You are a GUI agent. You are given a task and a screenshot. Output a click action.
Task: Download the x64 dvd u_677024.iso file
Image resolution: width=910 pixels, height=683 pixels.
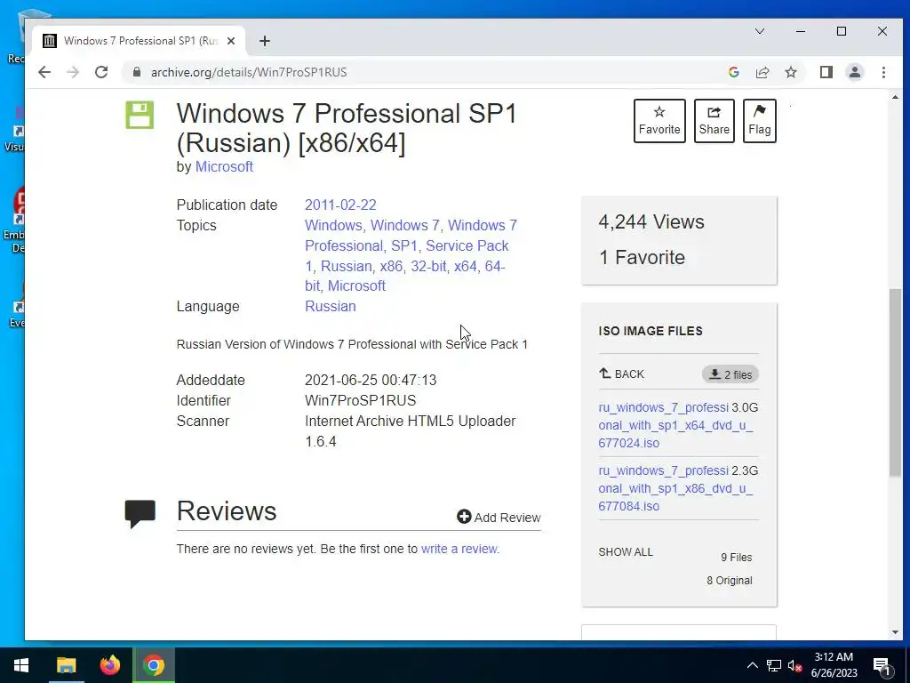[675, 425]
